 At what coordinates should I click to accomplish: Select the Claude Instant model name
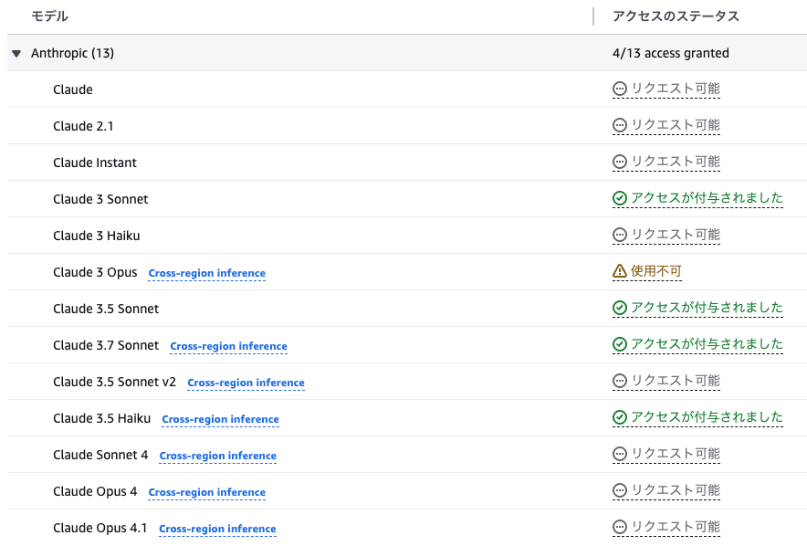coord(95,163)
